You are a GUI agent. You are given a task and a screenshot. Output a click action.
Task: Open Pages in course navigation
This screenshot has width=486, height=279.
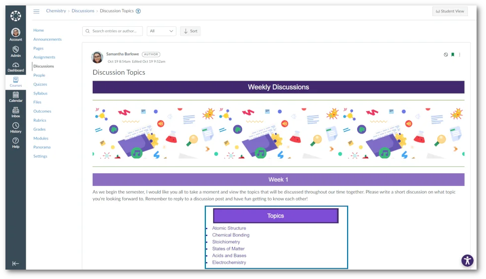coord(39,48)
